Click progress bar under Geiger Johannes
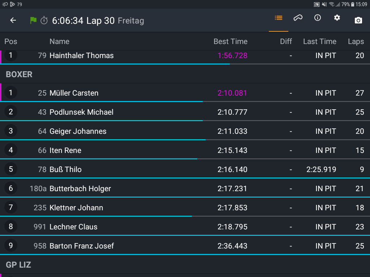 pyautogui.click(x=185, y=140)
